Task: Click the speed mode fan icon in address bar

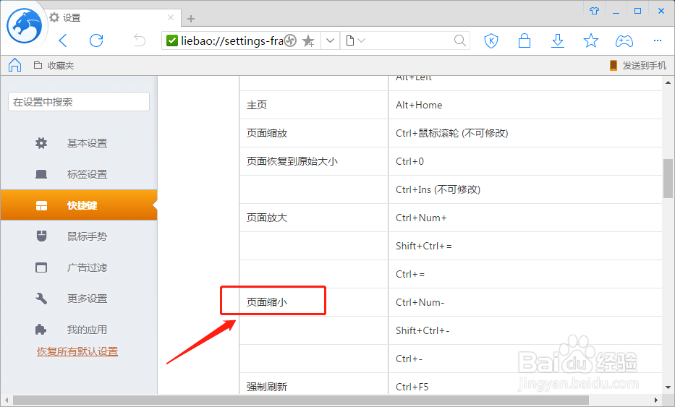Action: [x=291, y=41]
